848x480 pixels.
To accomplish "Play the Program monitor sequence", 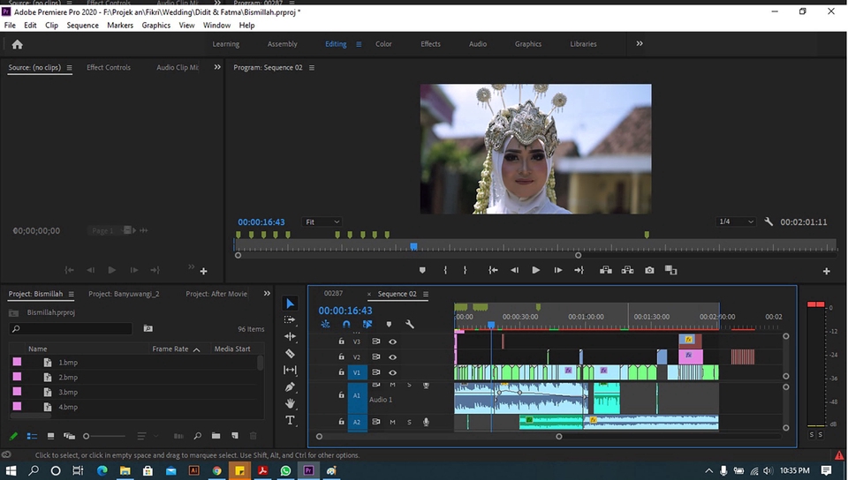I will [535, 270].
